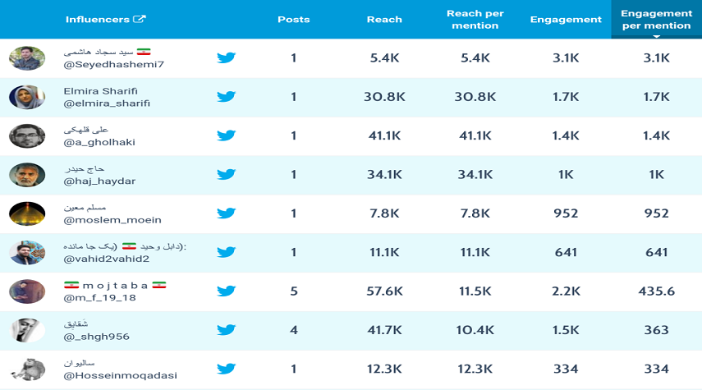Sort table by Engagement per mention

(655, 20)
